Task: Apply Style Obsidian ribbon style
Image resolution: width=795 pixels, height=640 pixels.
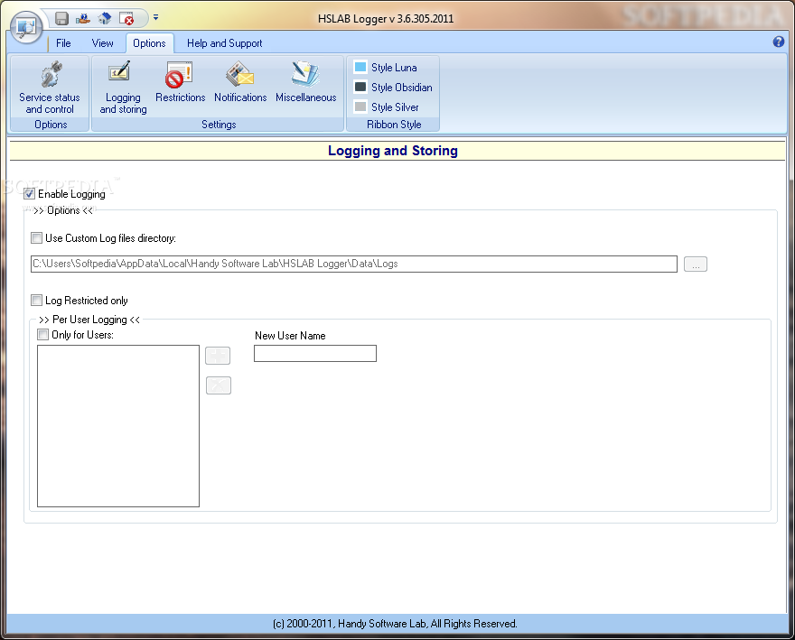Action: click(x=394, y=88)
